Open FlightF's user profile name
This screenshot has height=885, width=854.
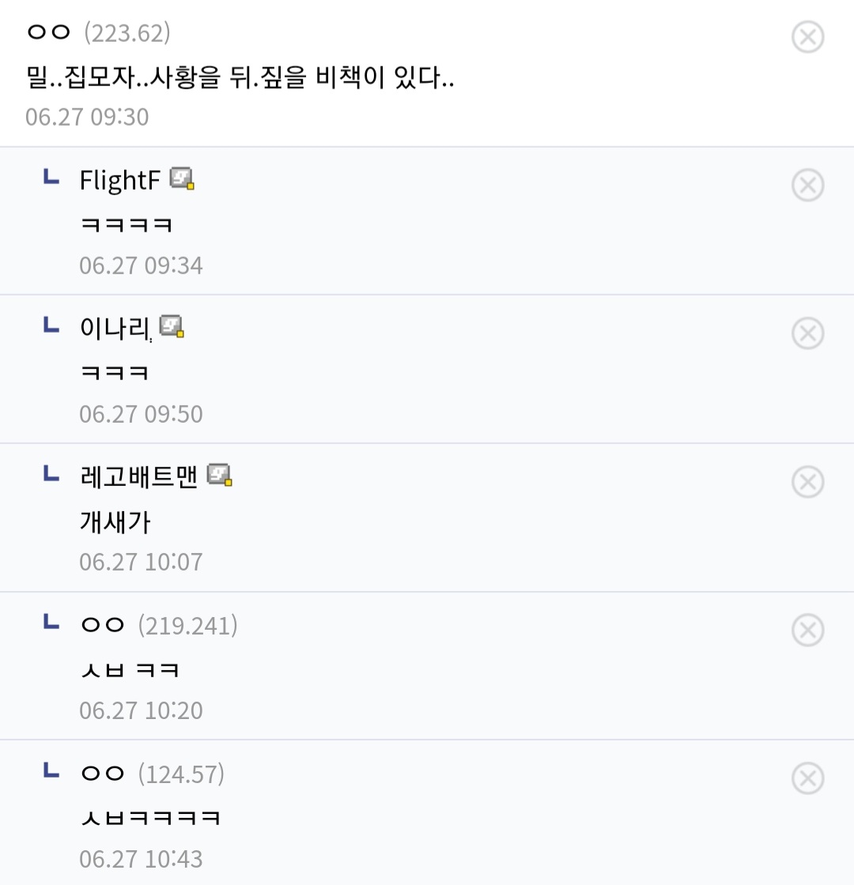pos(119,181)
